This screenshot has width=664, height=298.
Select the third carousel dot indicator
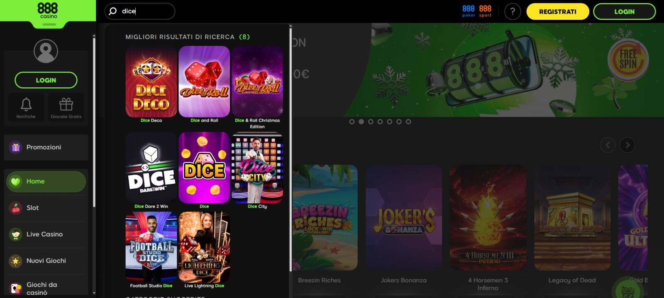point(371,122)
